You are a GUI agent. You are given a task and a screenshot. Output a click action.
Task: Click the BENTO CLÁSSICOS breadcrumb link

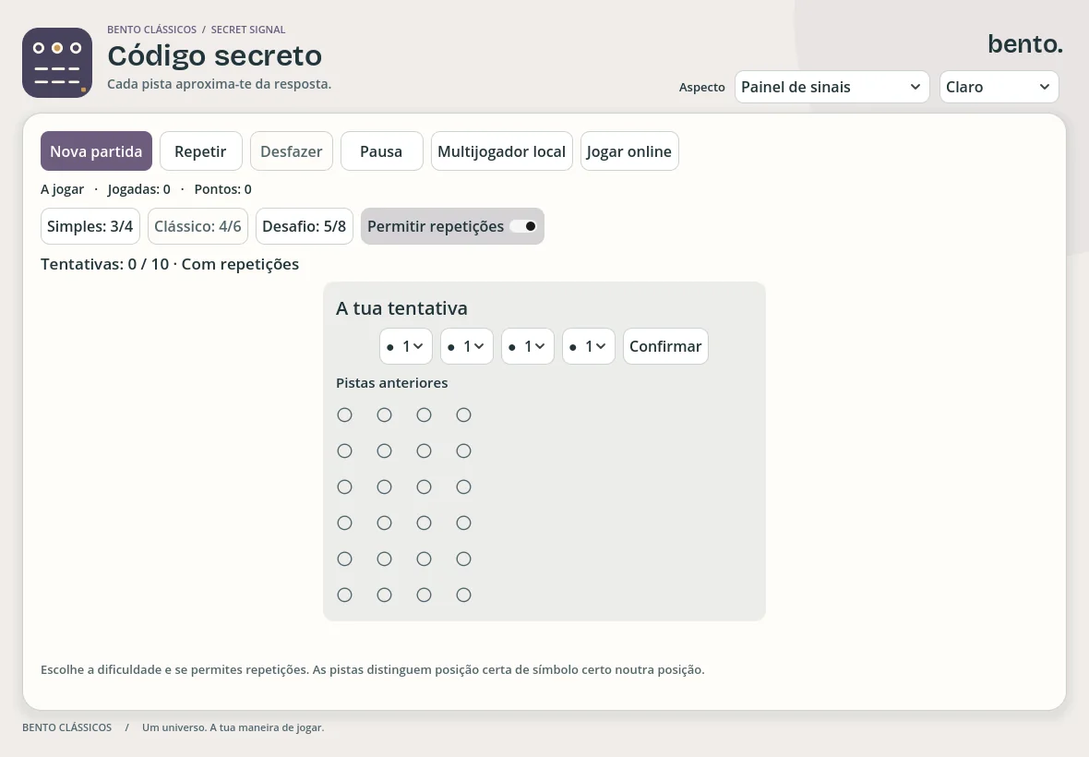(x=151, y=30)
